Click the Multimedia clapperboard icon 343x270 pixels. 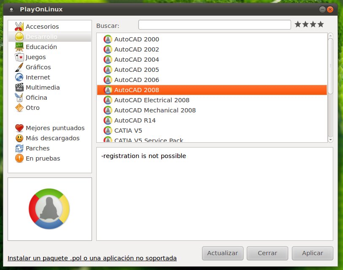pos(19,87)
